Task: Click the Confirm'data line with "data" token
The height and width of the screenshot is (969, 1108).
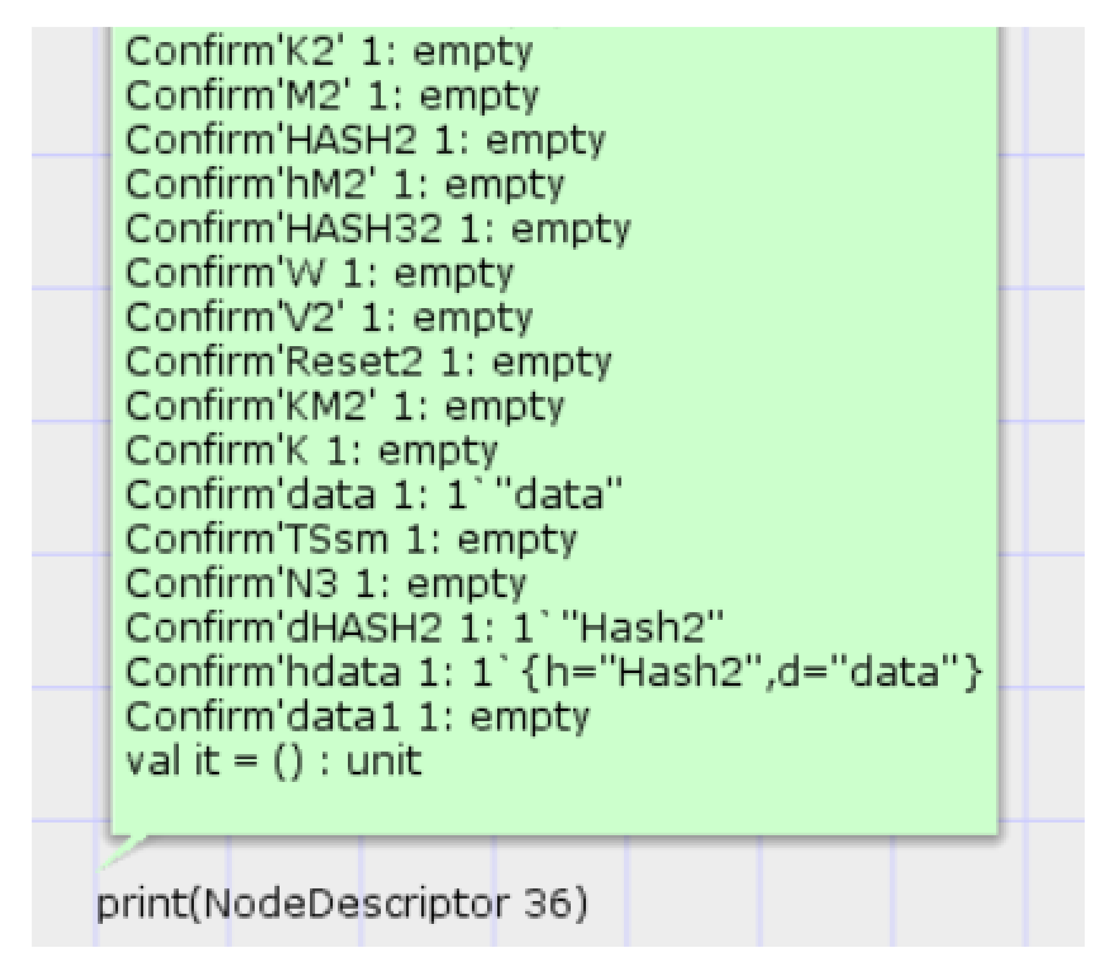Action: (373, 495)
